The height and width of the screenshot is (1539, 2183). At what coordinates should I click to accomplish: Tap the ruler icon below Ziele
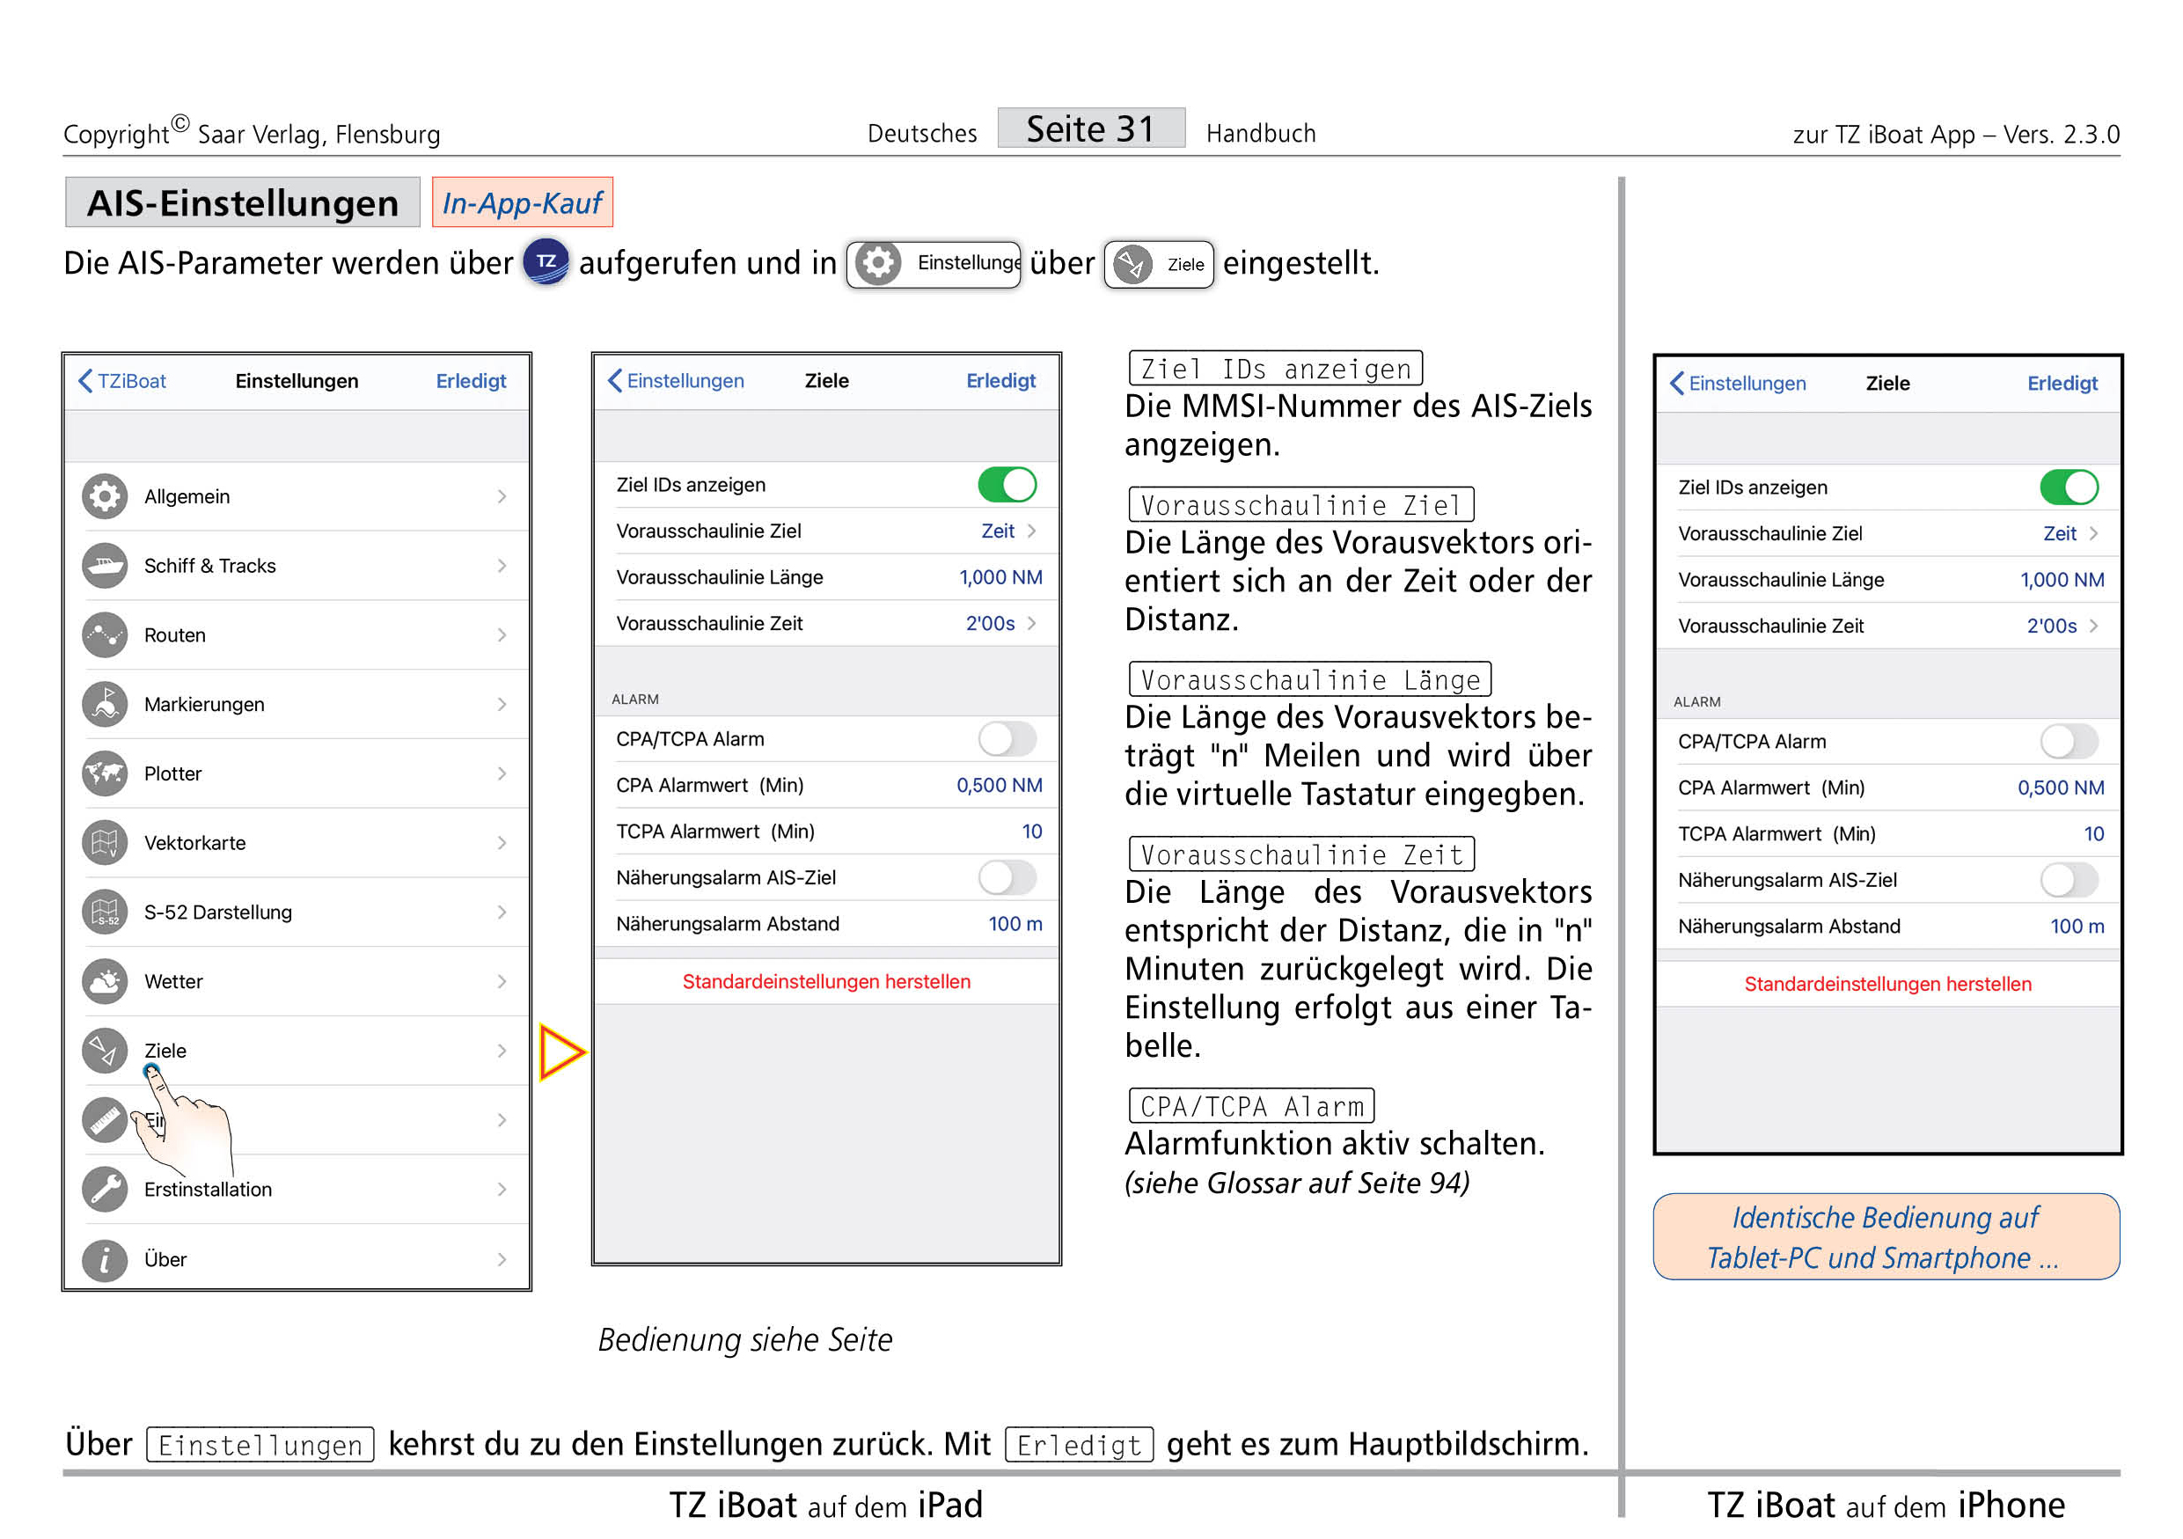(x=105, y=1122)
